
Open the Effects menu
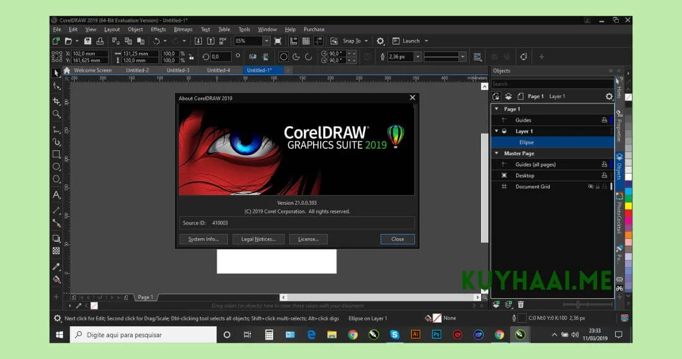158,29
